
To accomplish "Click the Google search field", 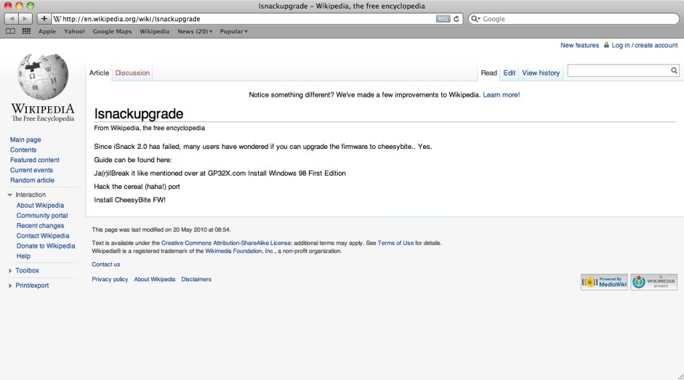I will pos(575,19).
